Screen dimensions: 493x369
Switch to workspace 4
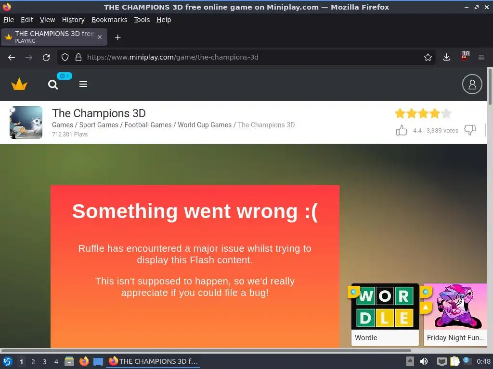click(56, 362)
